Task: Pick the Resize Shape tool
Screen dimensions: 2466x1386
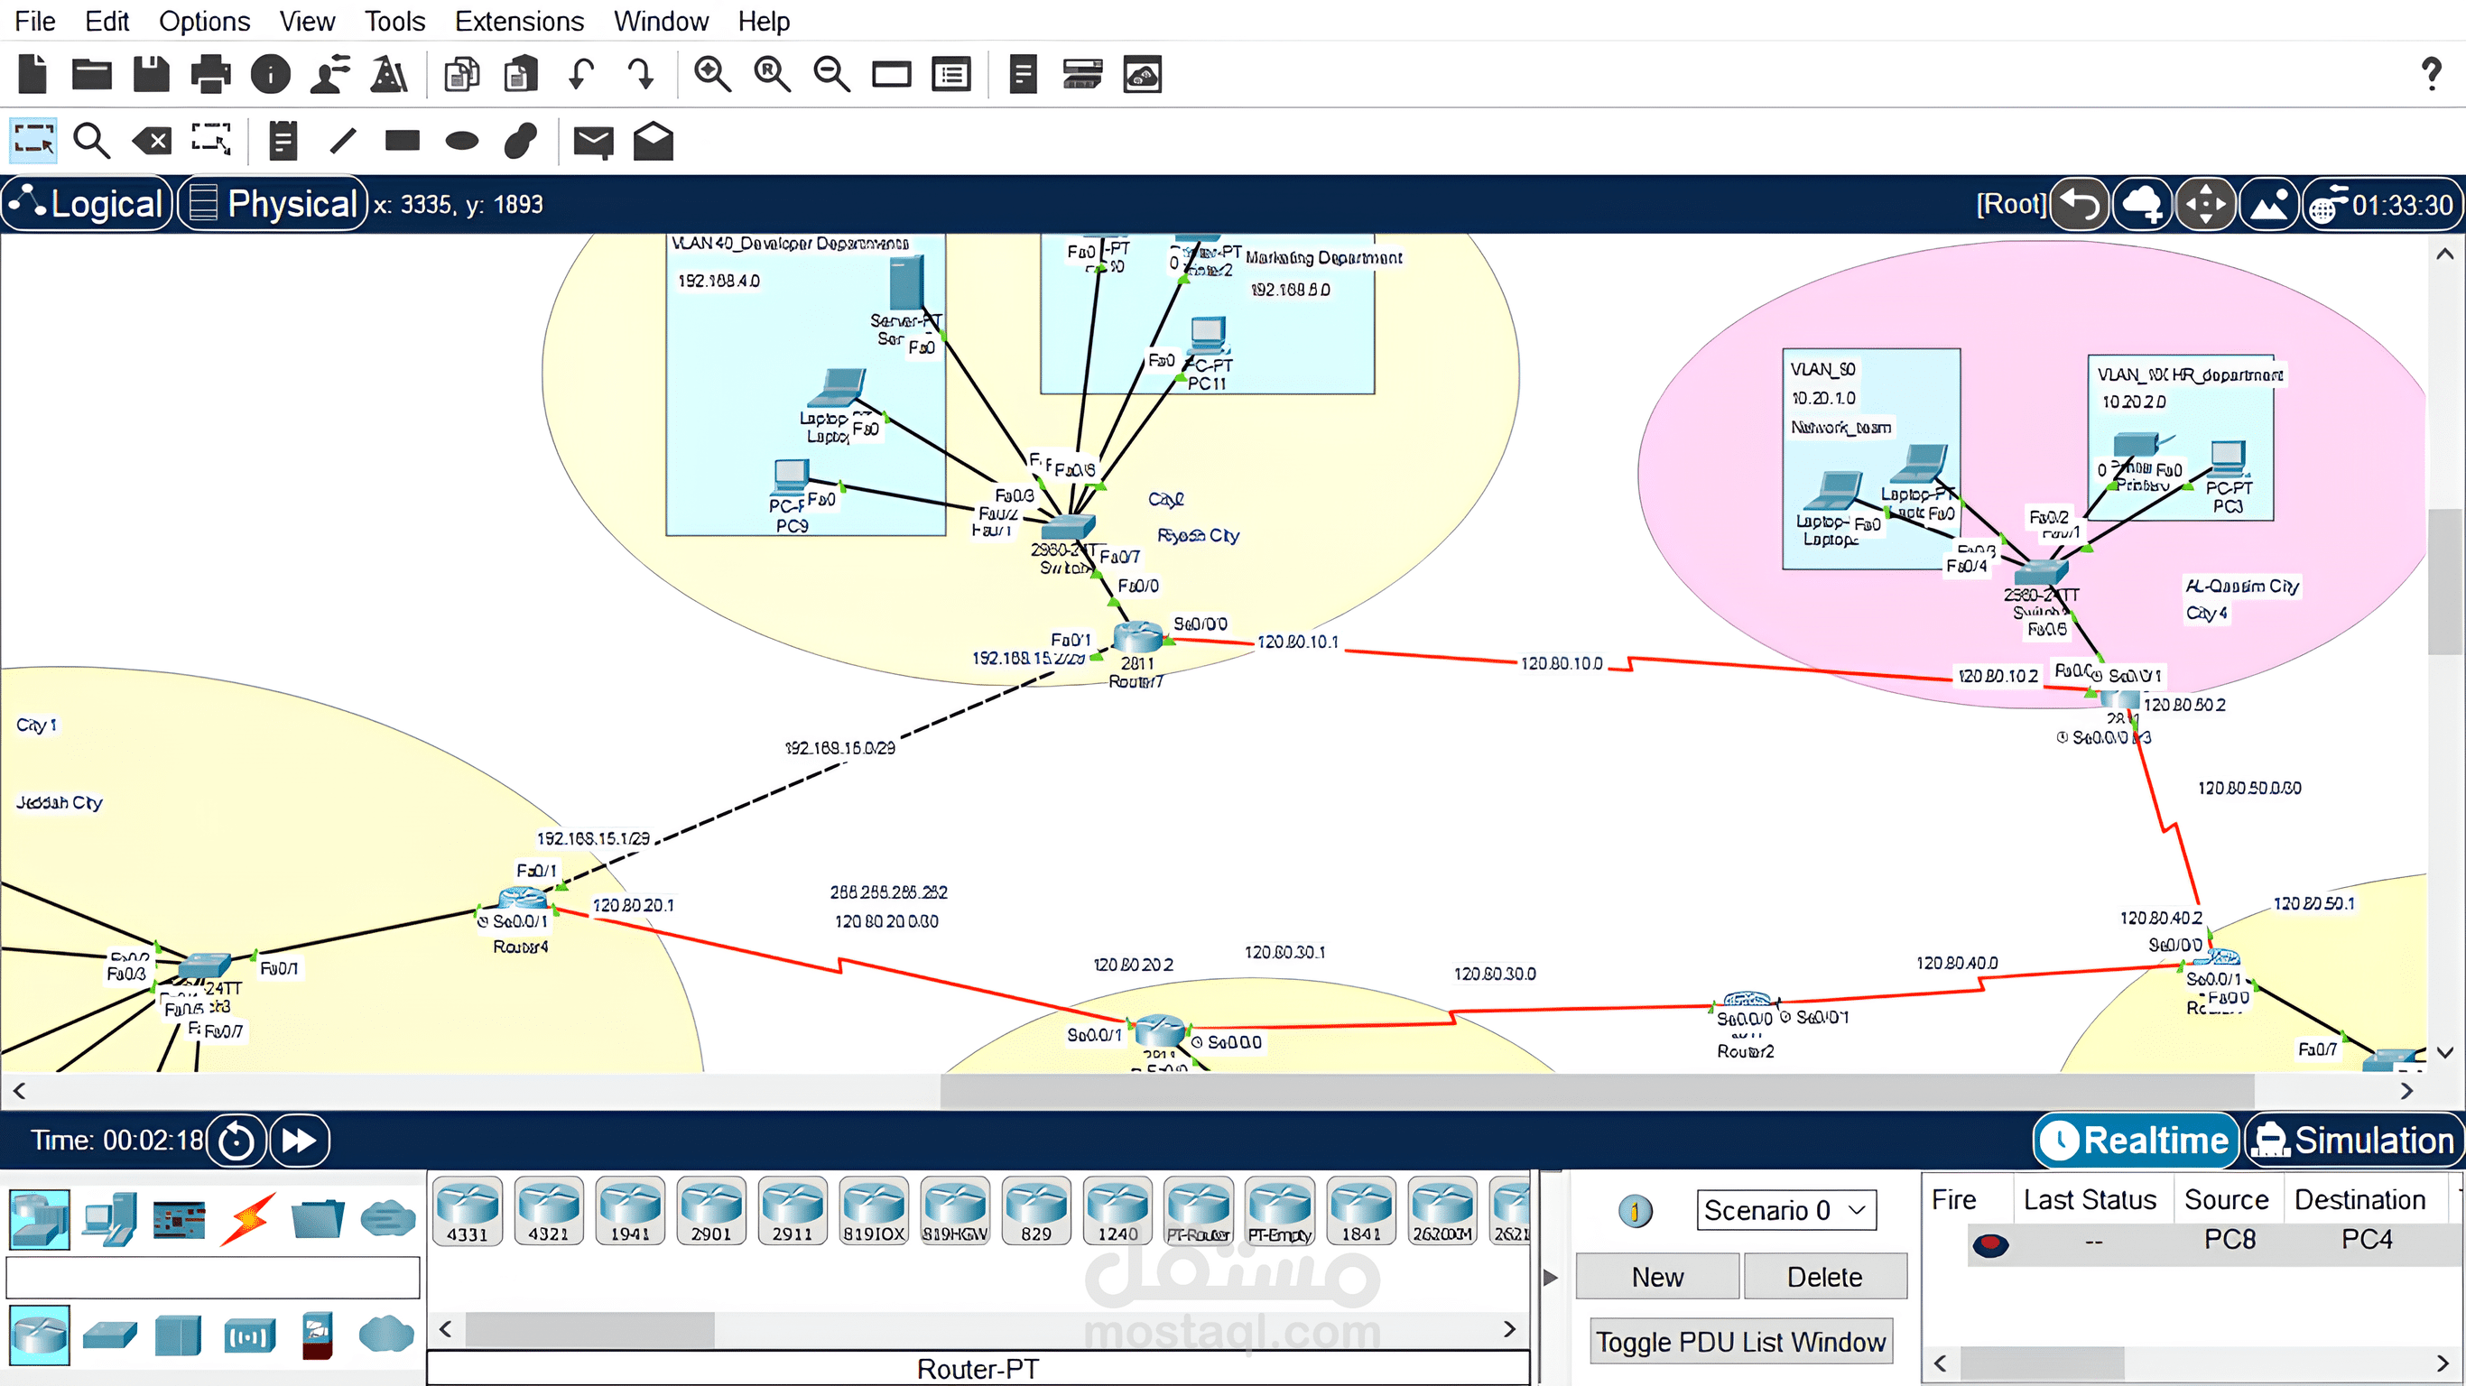Action: point(210,142)
